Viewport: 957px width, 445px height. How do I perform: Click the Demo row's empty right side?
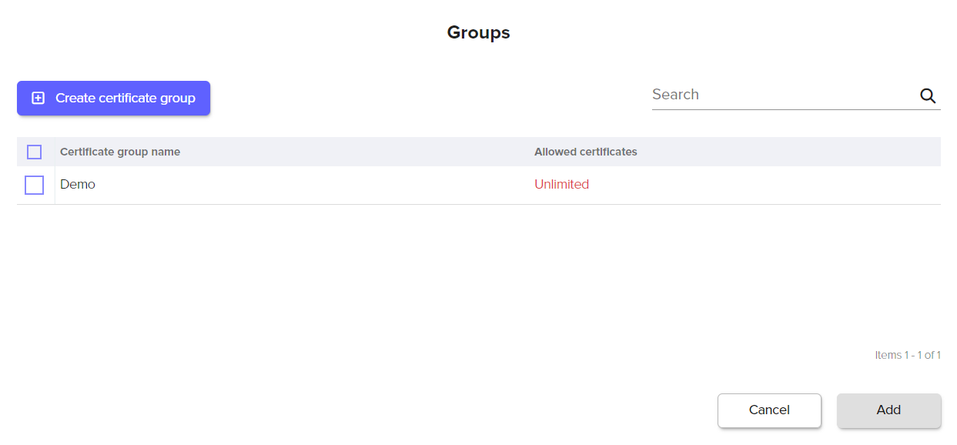tap(770, 185)
